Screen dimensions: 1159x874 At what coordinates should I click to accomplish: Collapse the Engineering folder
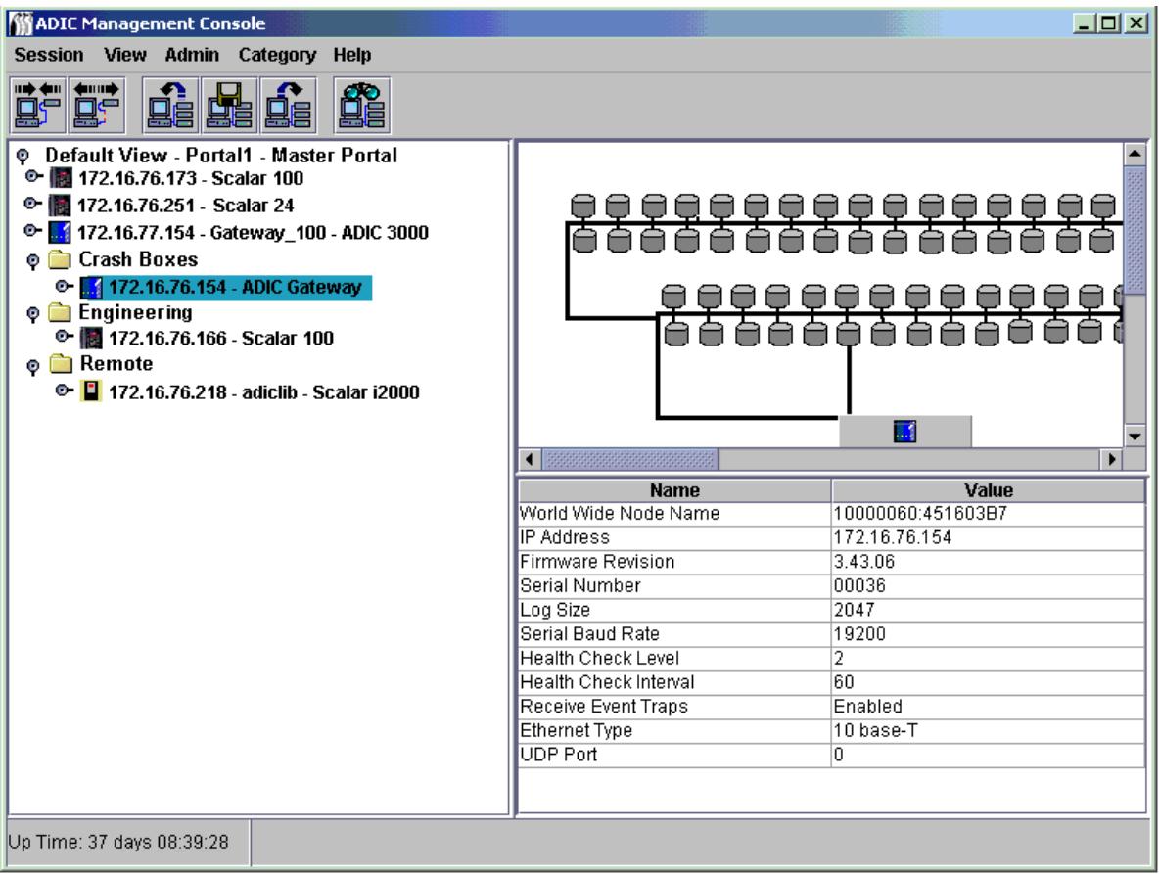point(32,314)
